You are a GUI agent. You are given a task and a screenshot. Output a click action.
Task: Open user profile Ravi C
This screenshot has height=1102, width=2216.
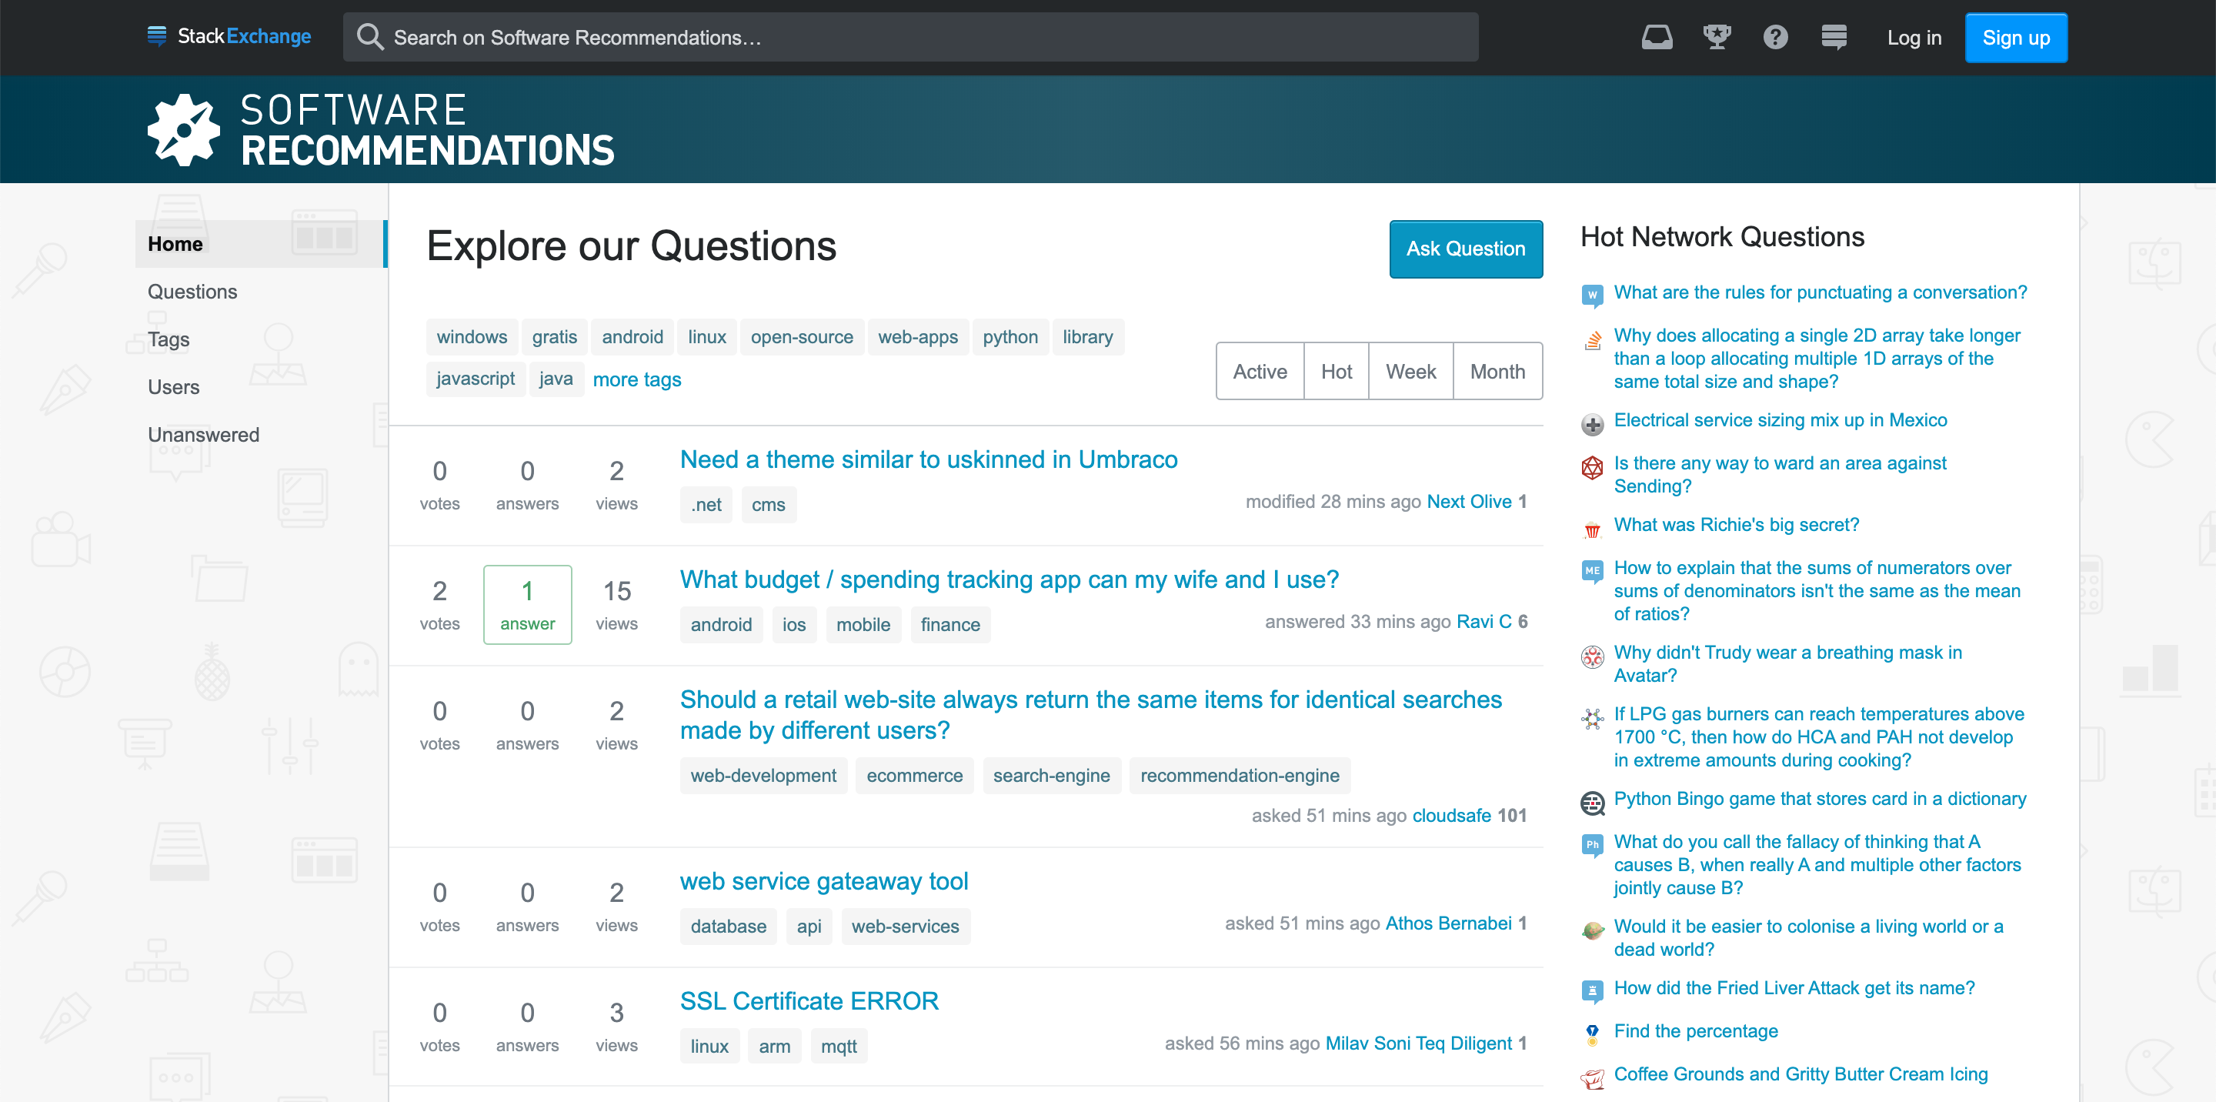tap(1483, 622)
